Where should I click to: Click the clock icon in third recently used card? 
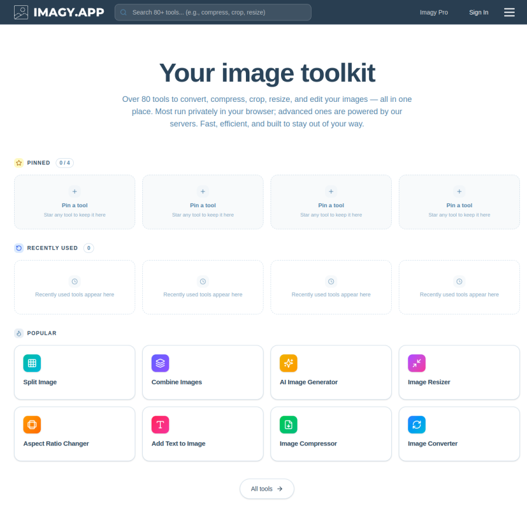click(x=331, y=281)
